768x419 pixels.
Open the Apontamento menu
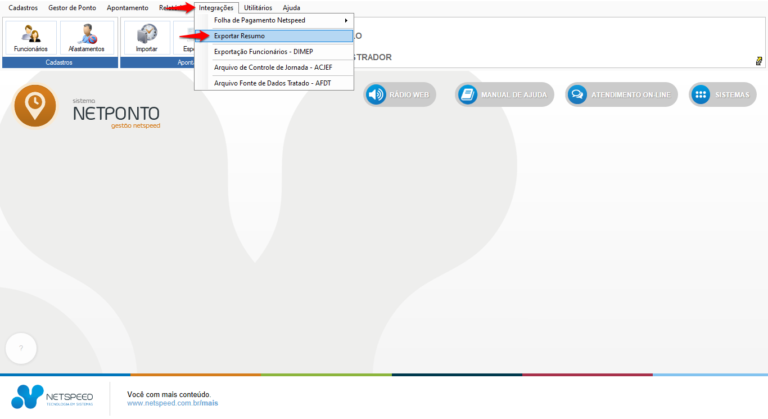pyautogui.click(x=128, y=8)
